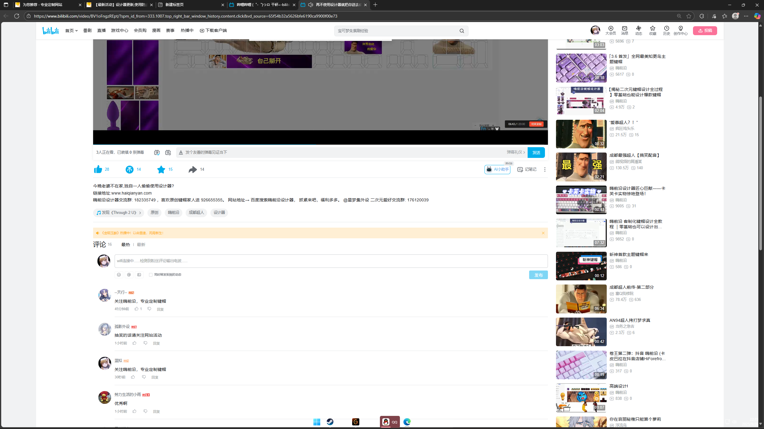Open the 成都超人前传-第二部分 video thumbnail
The height and width of the screenshot is (429, 764).
(x=581, y=299)
